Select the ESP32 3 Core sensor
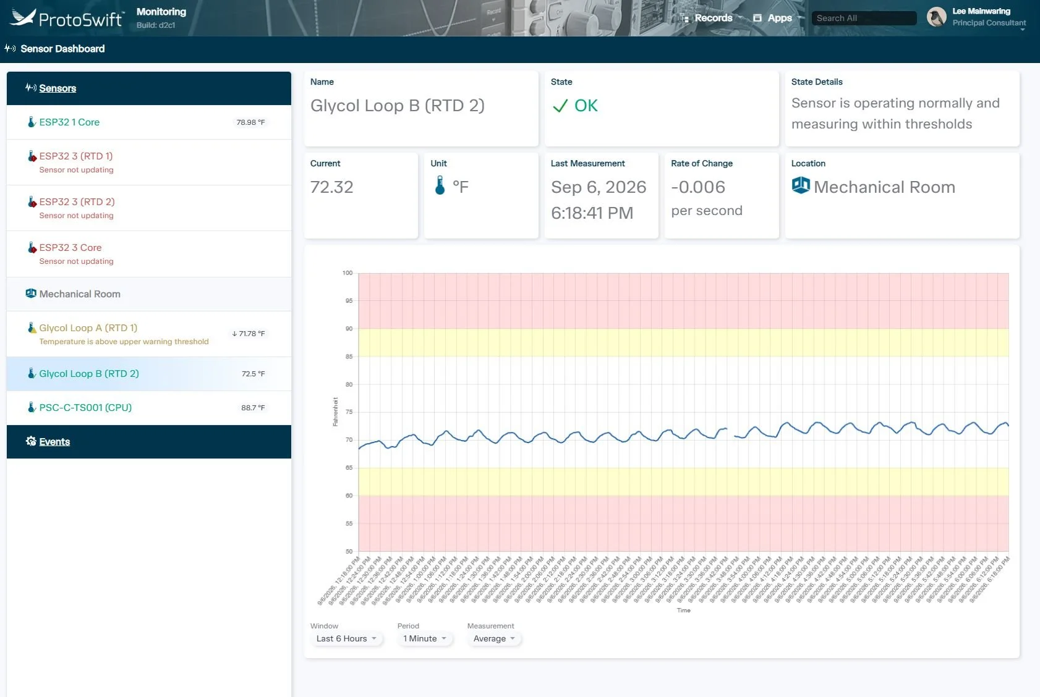 tap(149, 254)
